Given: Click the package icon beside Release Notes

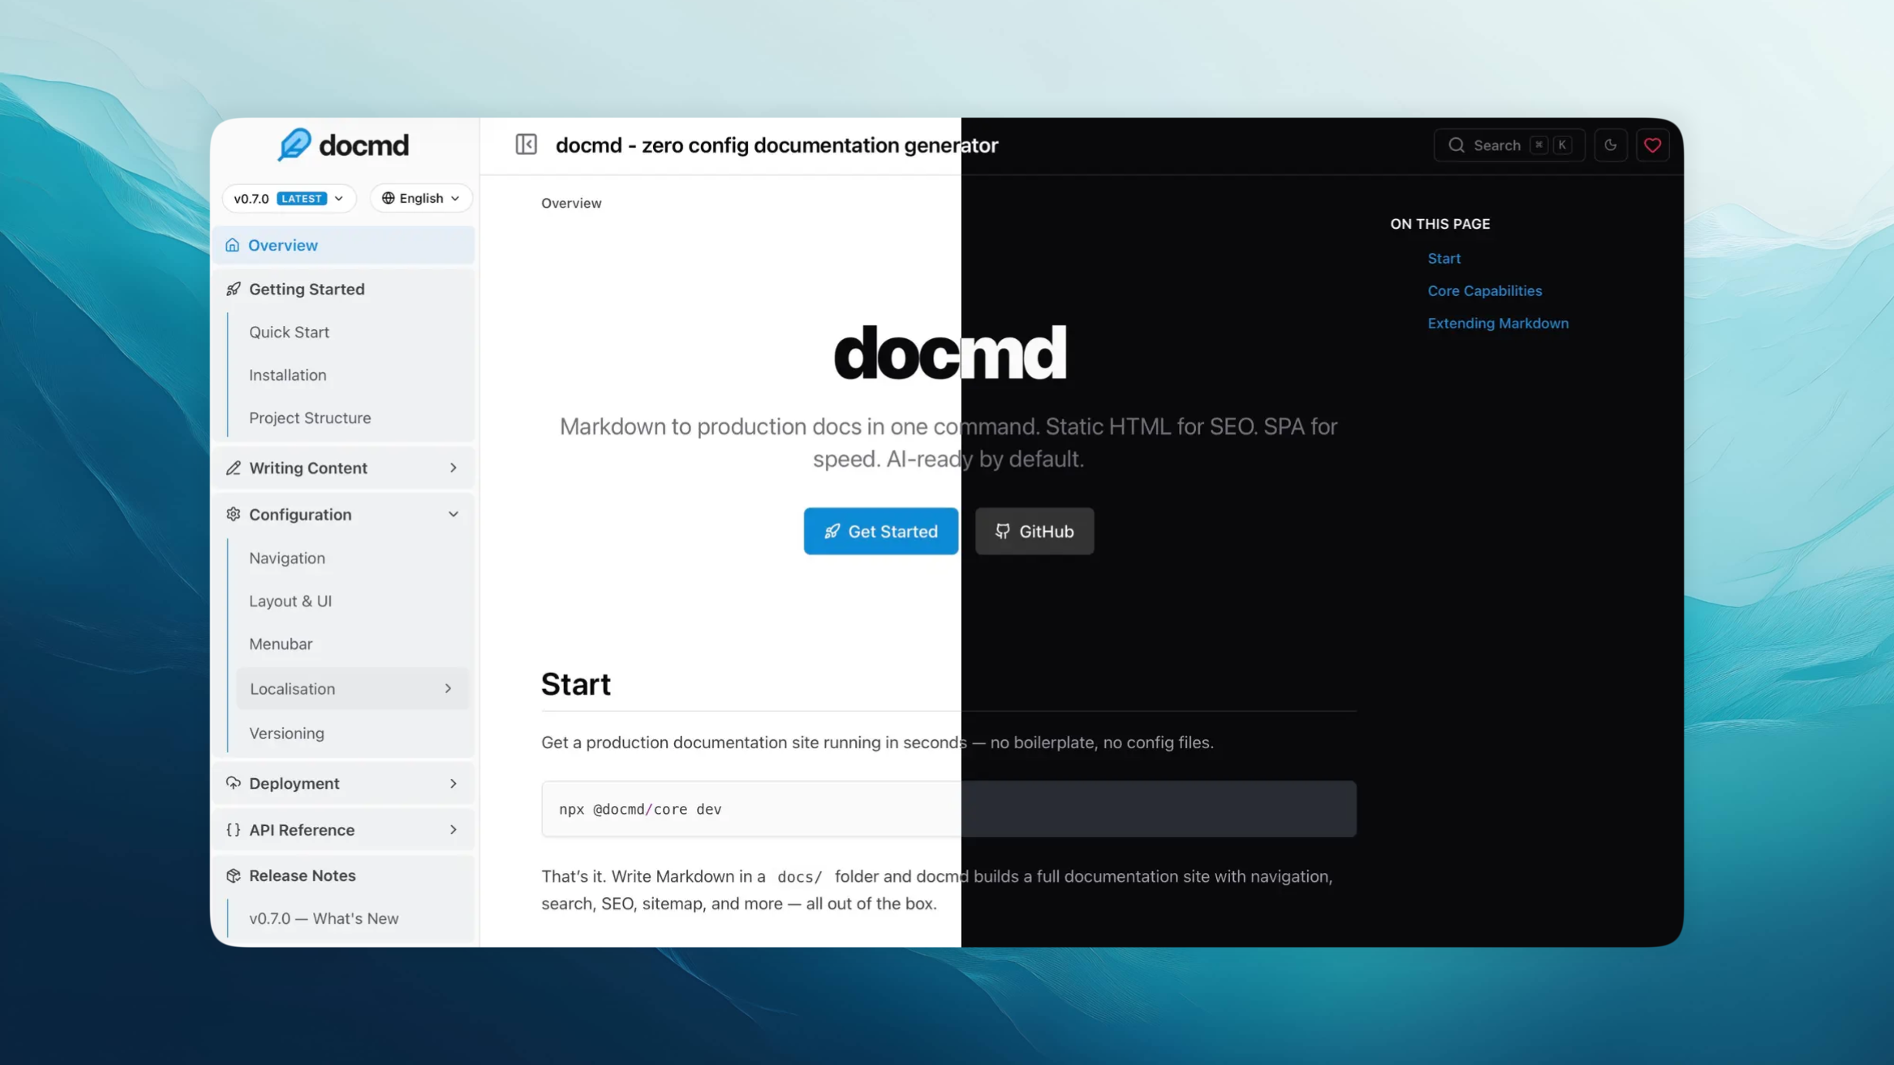Looking at the screenshot, I should tap(233, 875).
